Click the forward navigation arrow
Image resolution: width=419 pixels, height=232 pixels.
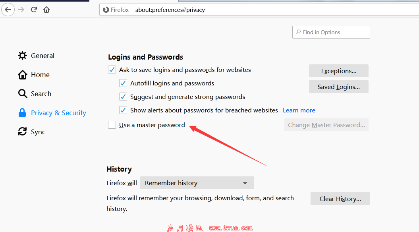tap(21, 10)
